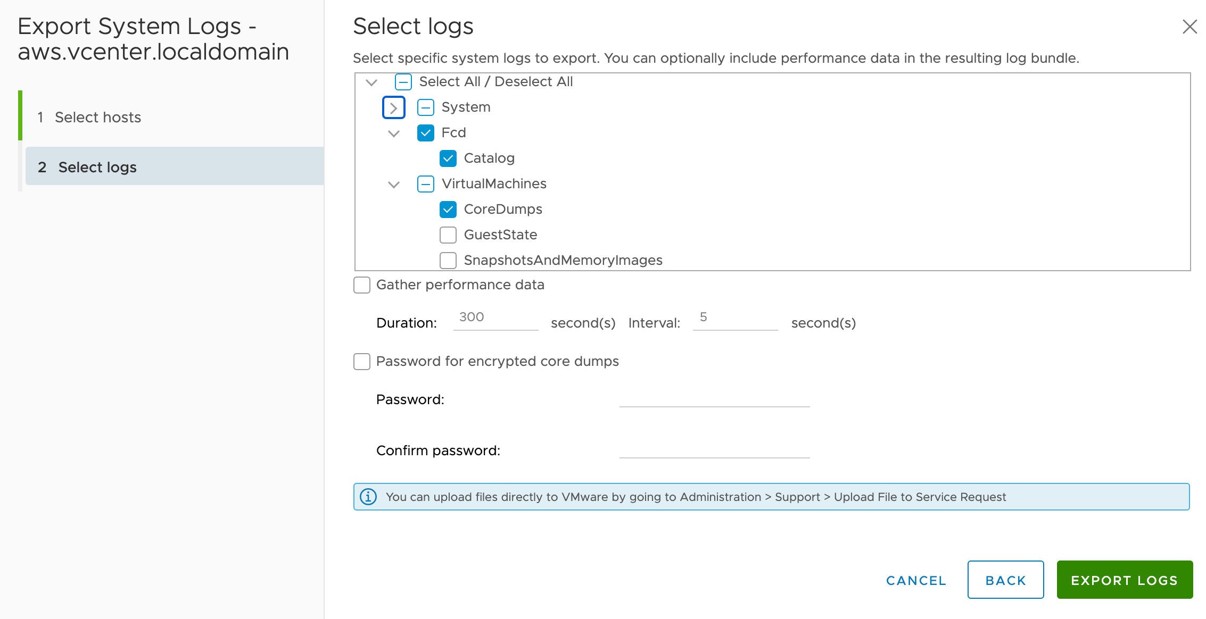The width and height of the screenshot is (1206, 619).
Task: Enable Gather performance data
Action: (361, 285)
